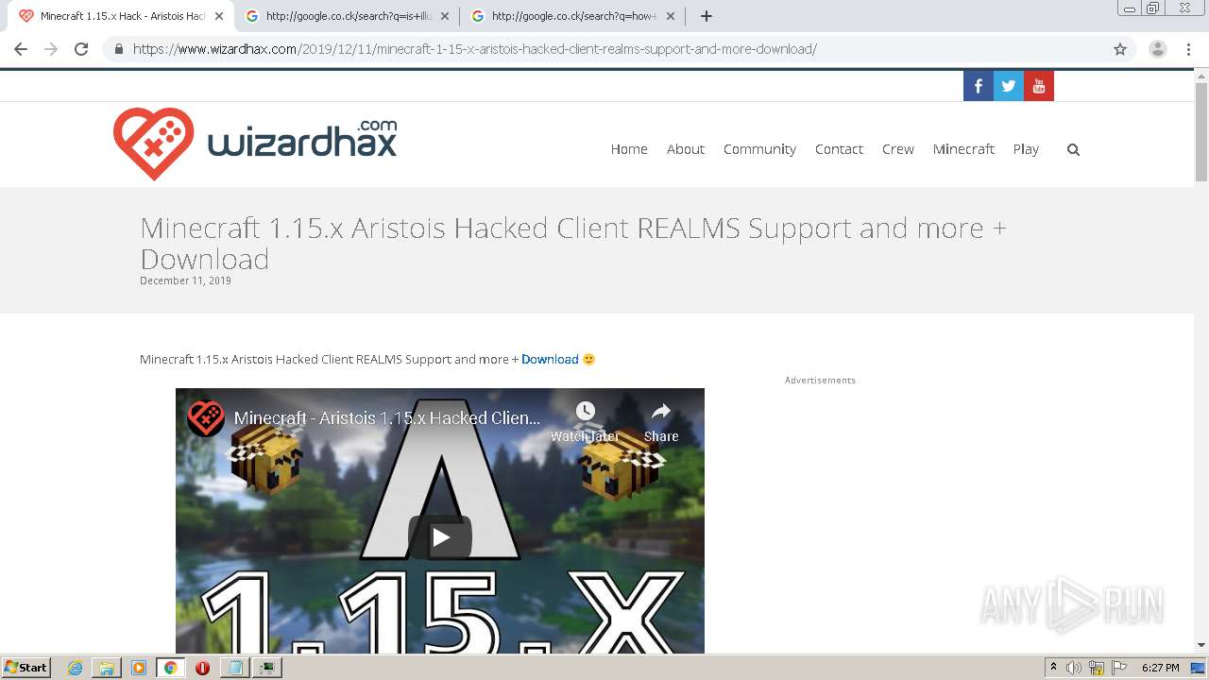Image resolution: width=1209 pixels, height=680 pixels.
Task: Click the wizardhax.com logo
Action: [x=255, y=144]
